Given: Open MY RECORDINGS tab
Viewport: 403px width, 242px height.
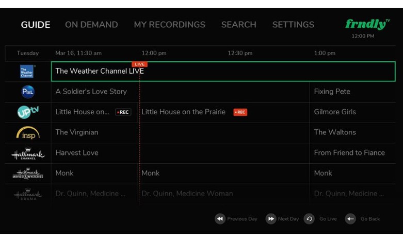Looking at the screenshot, I should 170,25.
